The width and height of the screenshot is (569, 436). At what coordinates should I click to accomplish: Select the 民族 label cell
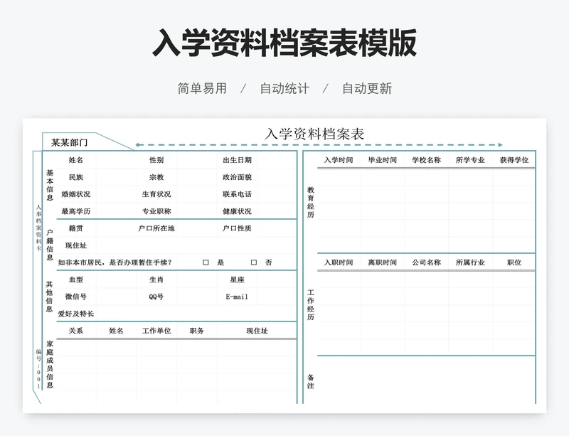tap(76, 177)
